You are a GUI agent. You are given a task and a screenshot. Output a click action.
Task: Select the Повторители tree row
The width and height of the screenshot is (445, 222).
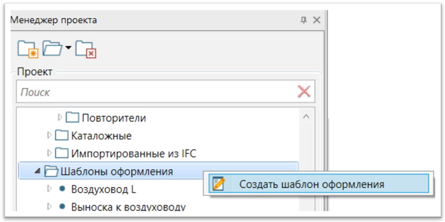coord(114,118)
